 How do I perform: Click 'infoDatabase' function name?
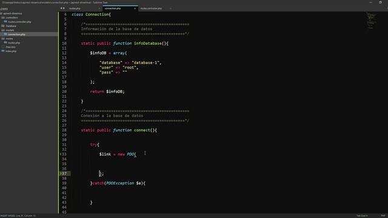click(148, 43)
